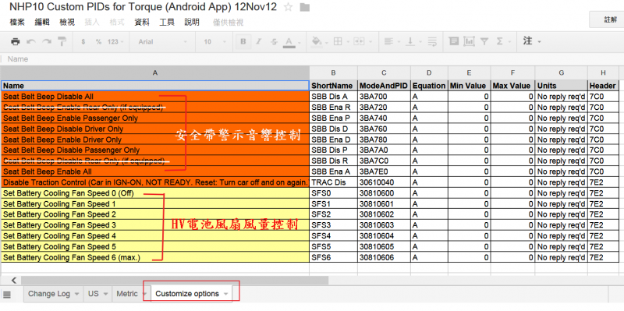Open the font size 10 dropdown

pyautogui.click(x=215, y=41)
